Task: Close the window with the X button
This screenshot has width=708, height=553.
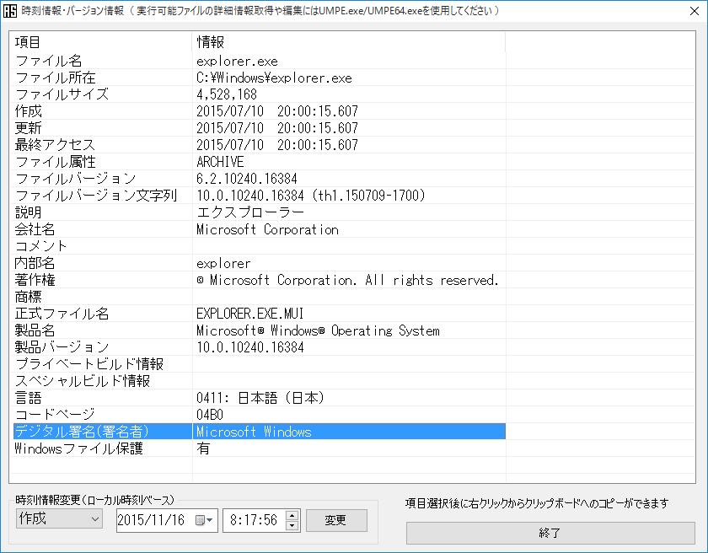Action: point(695,11)
